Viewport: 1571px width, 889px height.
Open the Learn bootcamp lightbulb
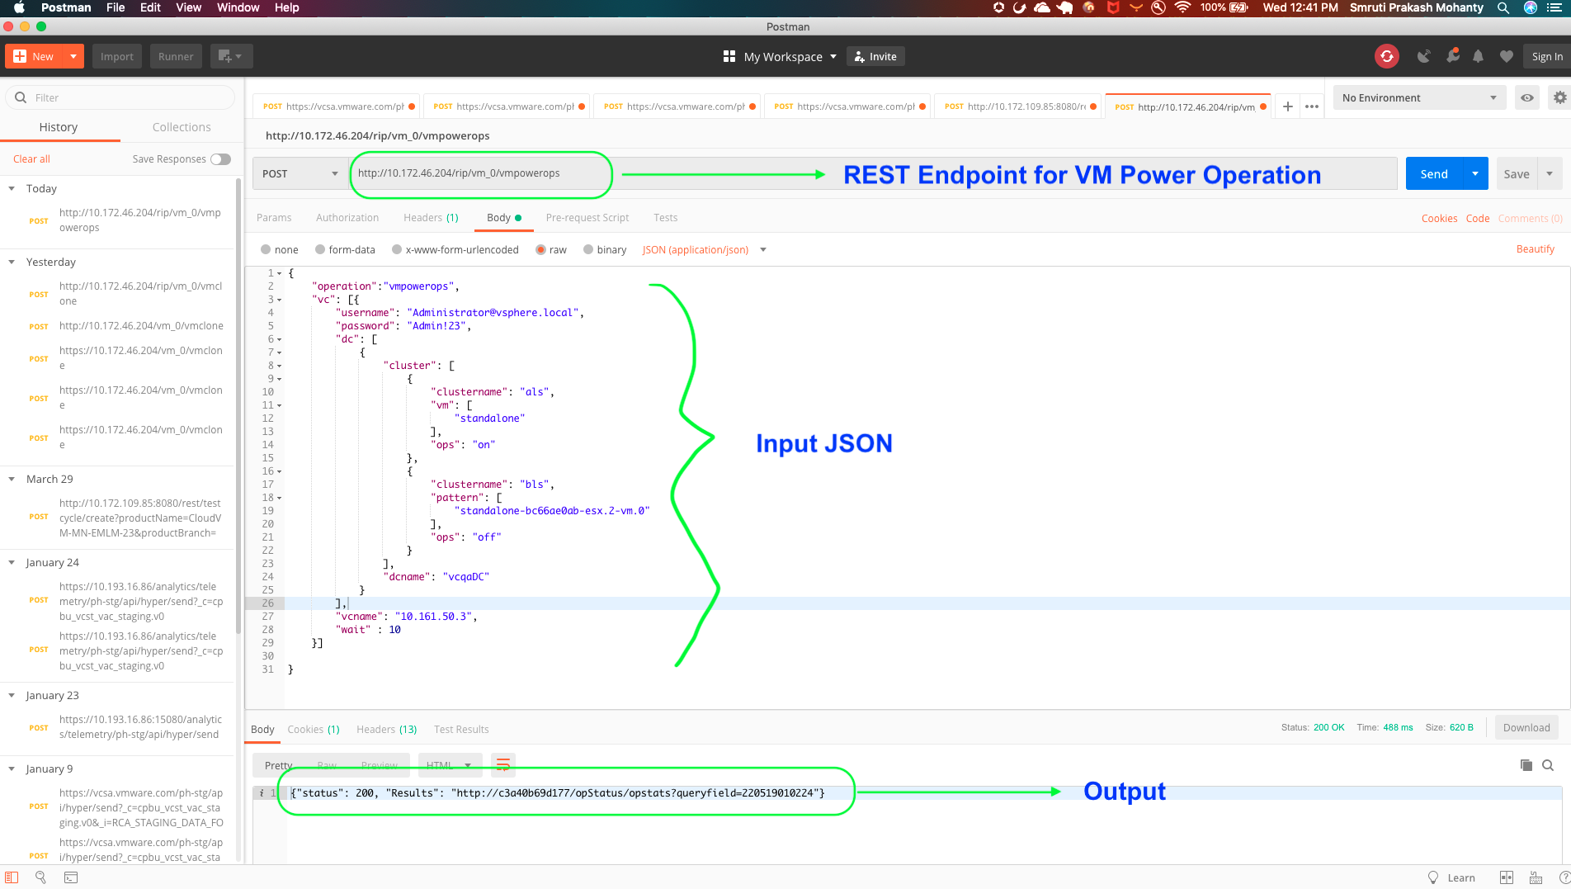1433,877
